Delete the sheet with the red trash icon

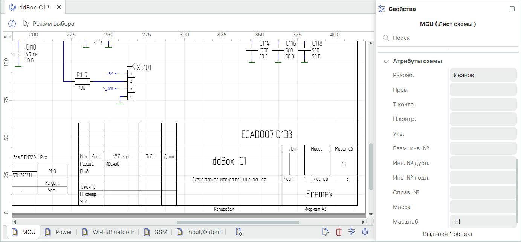point(339,232)
